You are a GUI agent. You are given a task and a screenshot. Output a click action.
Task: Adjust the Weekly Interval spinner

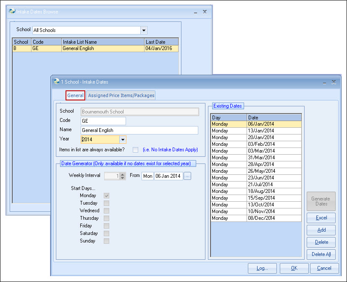pos(122,176)
